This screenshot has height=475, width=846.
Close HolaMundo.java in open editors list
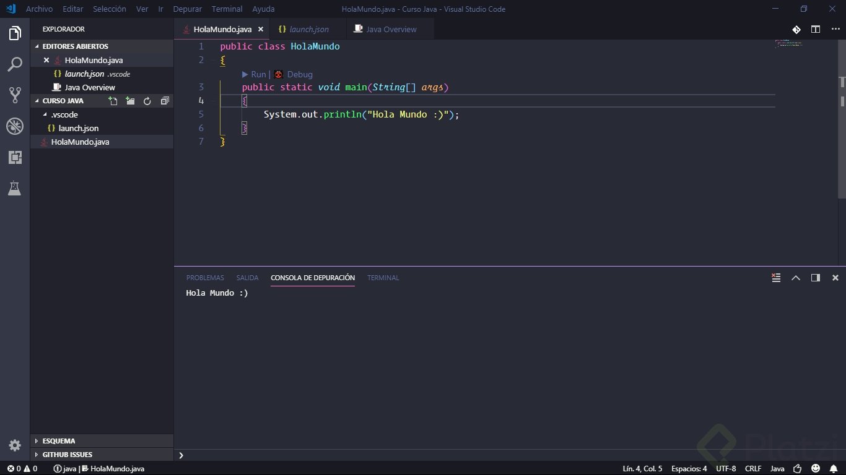tap(46, 60)
